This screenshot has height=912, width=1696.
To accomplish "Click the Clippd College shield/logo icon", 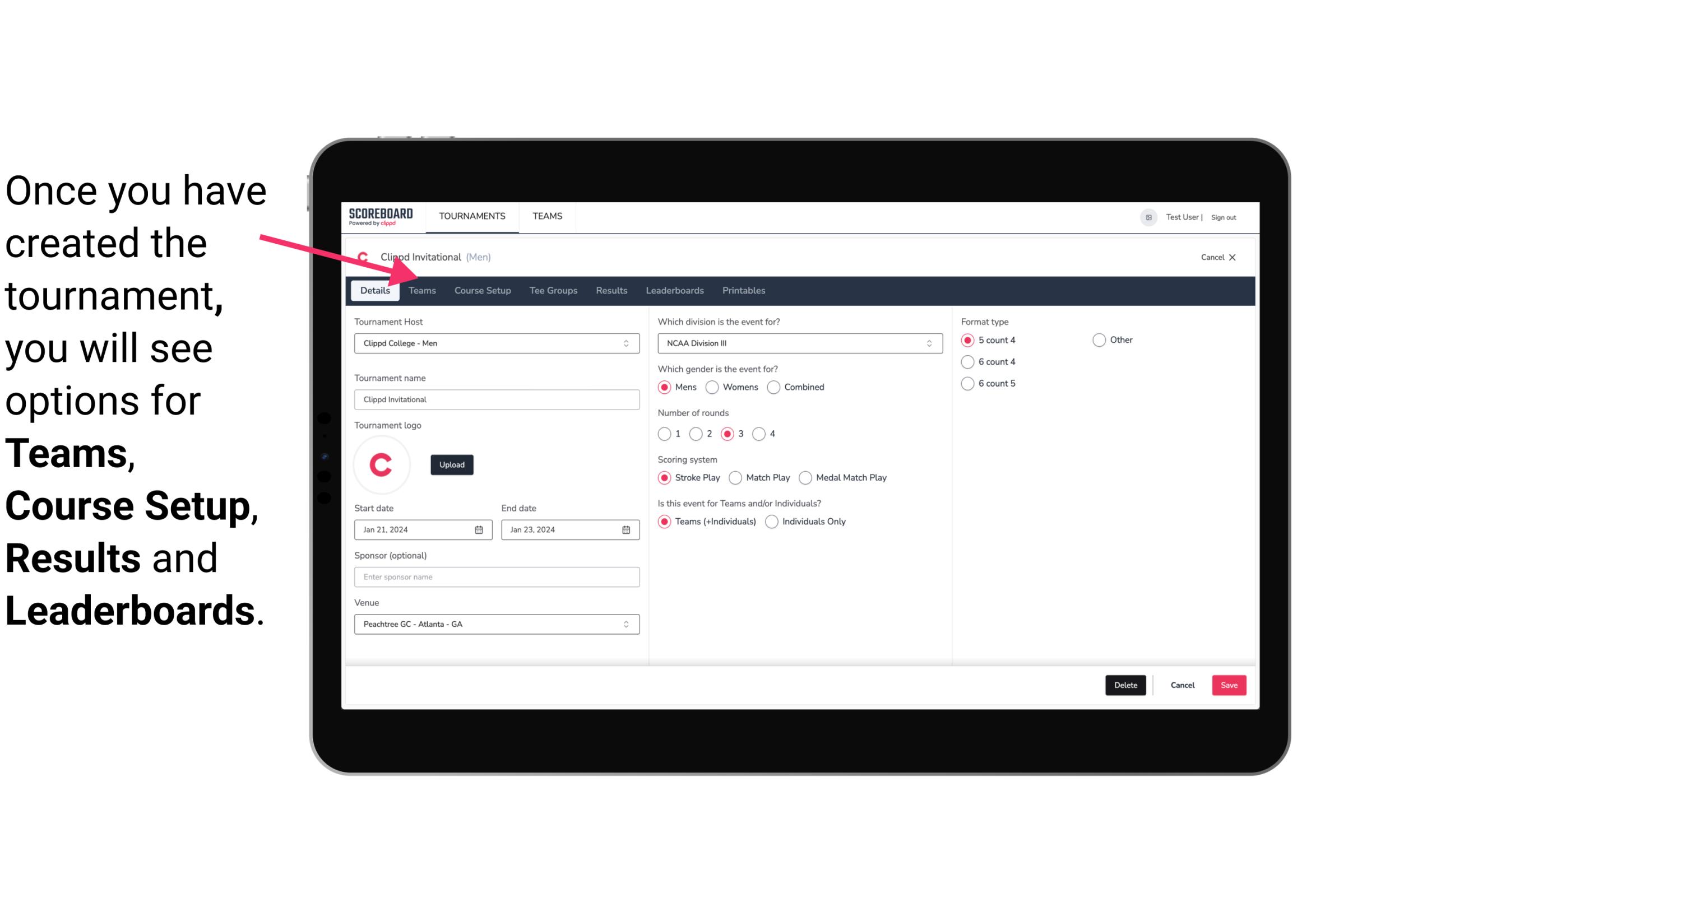I will pyautogui.click(x=364, y=256).
